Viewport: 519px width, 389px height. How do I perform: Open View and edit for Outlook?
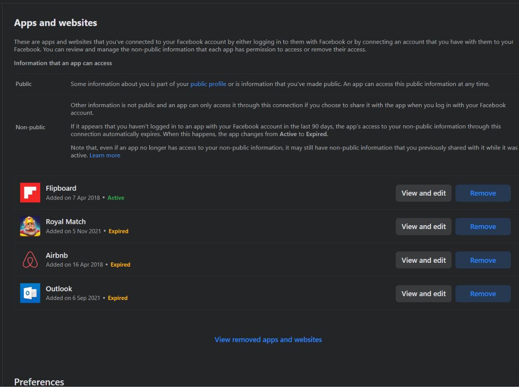coord(423,293)
